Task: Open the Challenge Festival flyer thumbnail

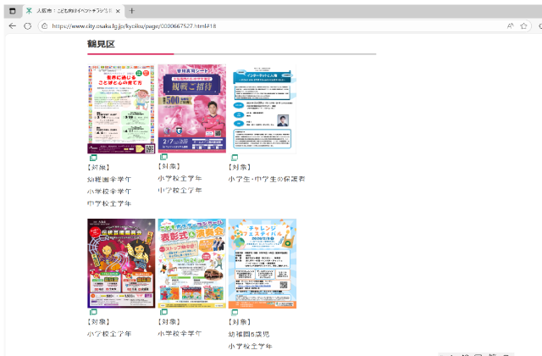Action: coord(263,264)
